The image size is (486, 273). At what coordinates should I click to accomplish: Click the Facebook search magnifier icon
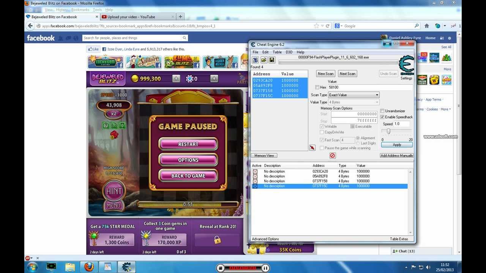185,38
